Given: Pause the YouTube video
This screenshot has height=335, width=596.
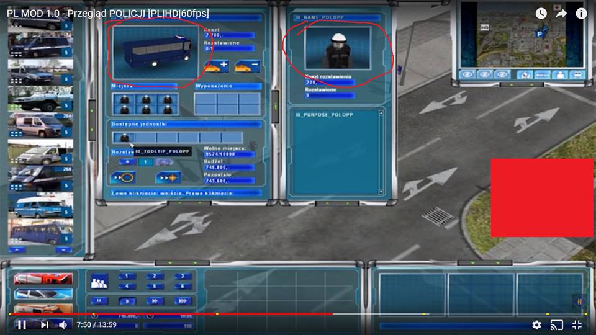Looking at the screenshot, I should pyautogui.click(x=22, y=324).
